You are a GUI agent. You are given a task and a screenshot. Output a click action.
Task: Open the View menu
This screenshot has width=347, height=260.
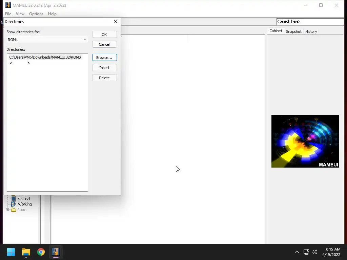tap(20, 14)
